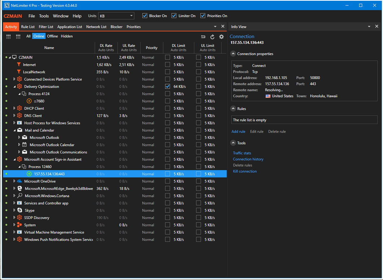Select the Windows Push Notifications System Service row
This screenshot has height=280, width=383.
(115, 240)
